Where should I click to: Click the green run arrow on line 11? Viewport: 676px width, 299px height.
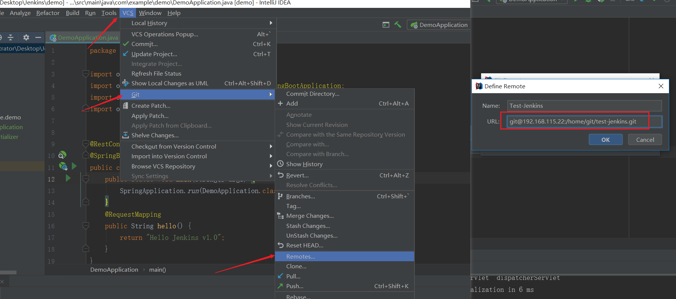pos(74,166)
